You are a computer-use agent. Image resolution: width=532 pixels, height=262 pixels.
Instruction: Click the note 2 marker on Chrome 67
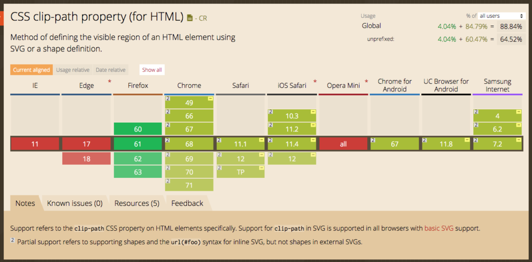pos(168,125)
